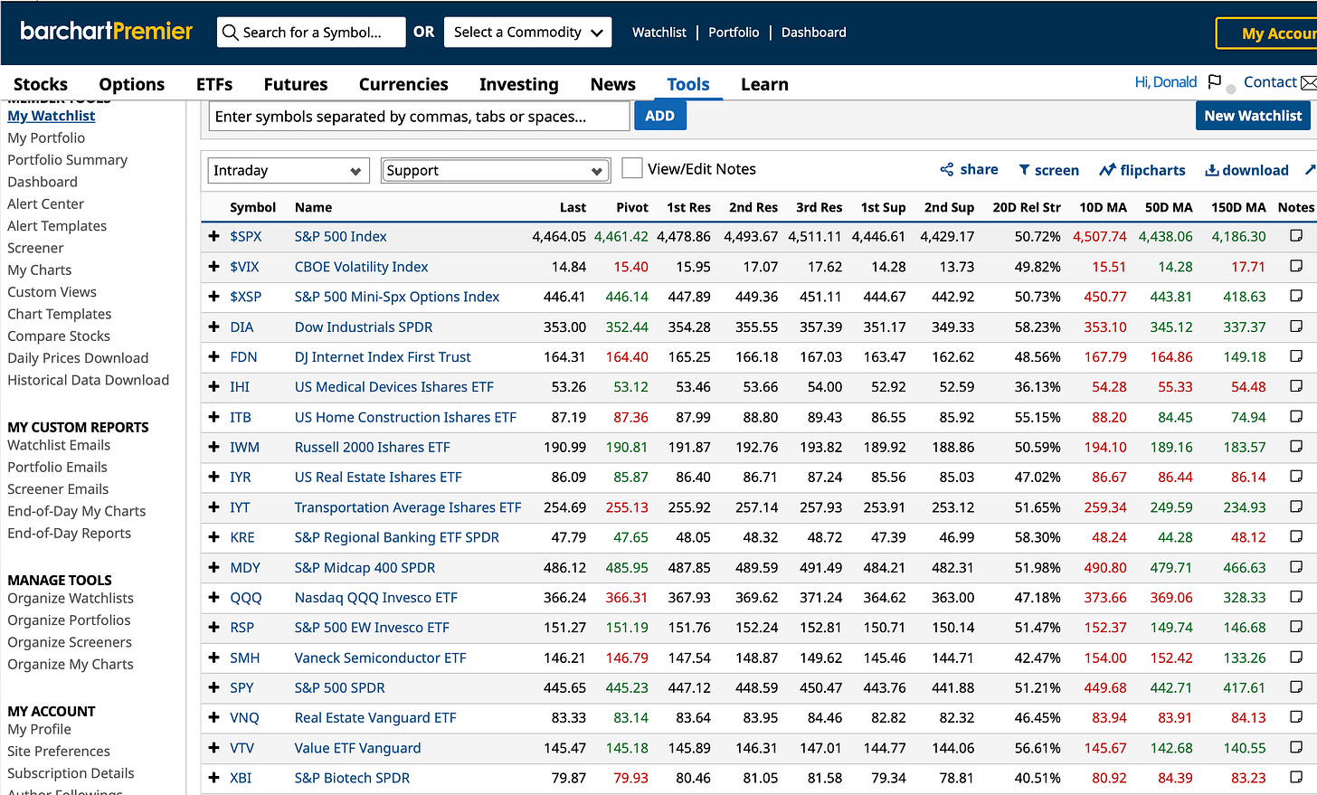Sort by the Pivot column header
This screenshot has width=1317, height=795.
(632, 207)
